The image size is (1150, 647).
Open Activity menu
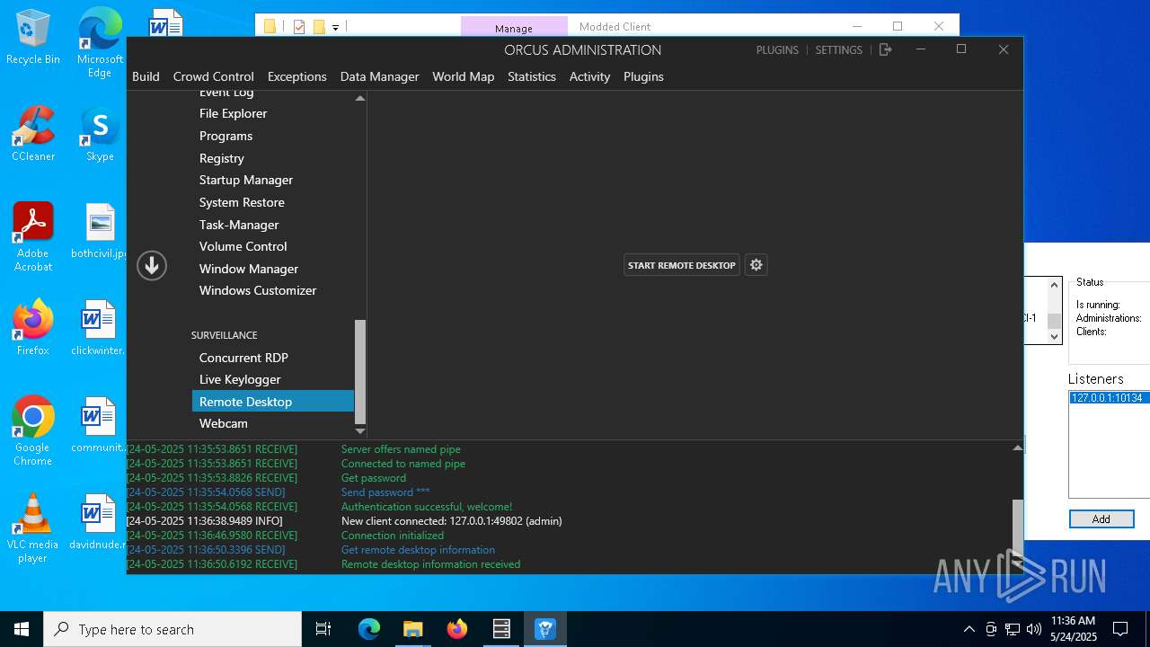tap(589, 76)
